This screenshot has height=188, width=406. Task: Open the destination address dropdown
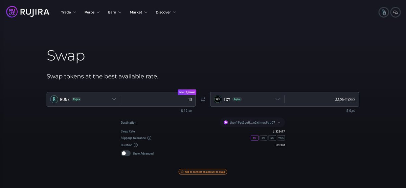click(x=252, y=122)
